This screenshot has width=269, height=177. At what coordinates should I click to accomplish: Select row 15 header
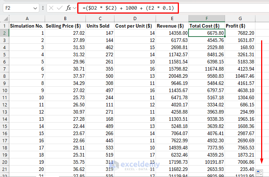click(4, 126)
